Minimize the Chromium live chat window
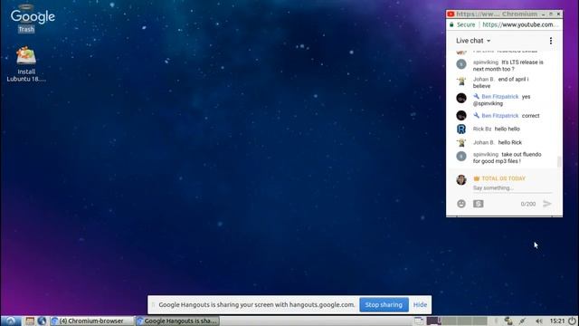Image resolution: width=579 pixels, height=326 pixels. [544, 14]
